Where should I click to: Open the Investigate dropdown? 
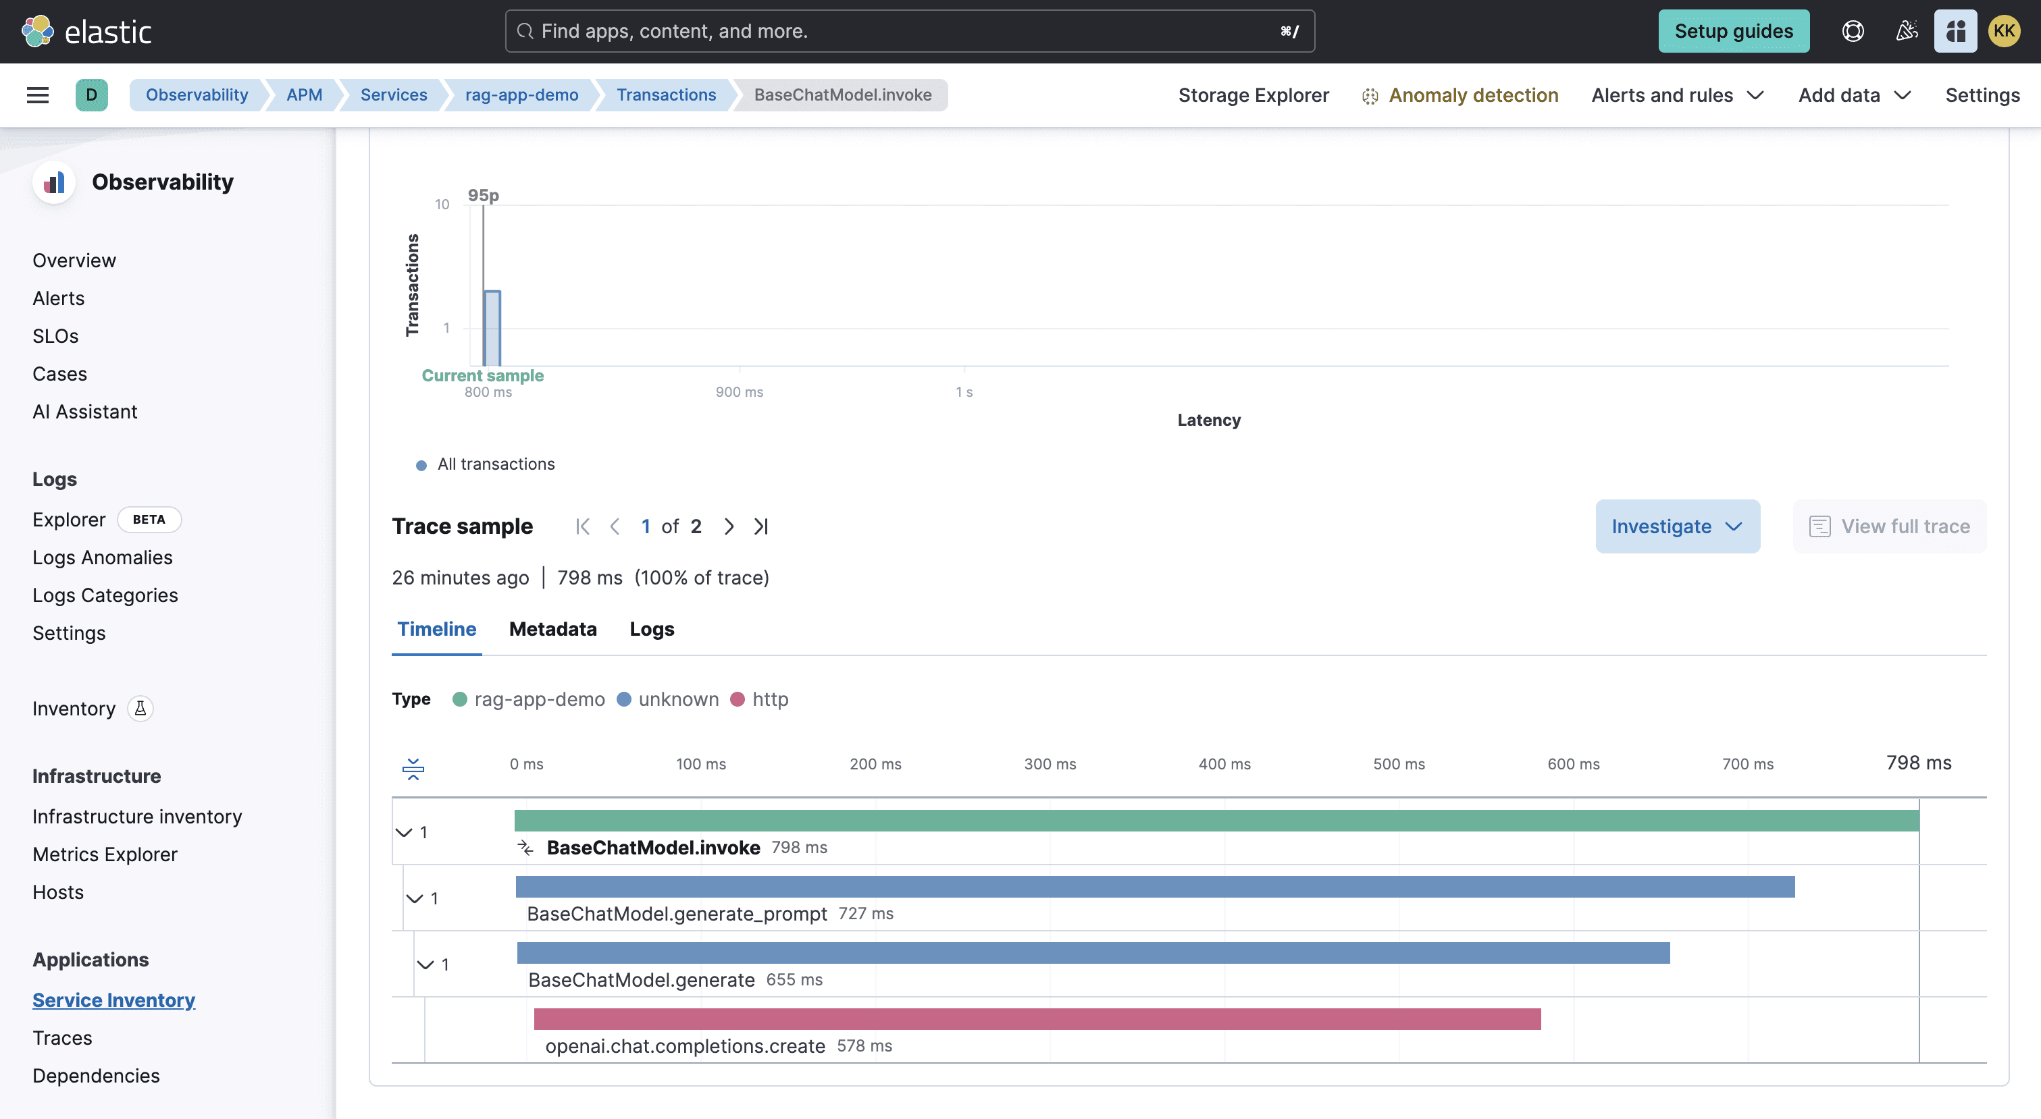click(1678, 526)
